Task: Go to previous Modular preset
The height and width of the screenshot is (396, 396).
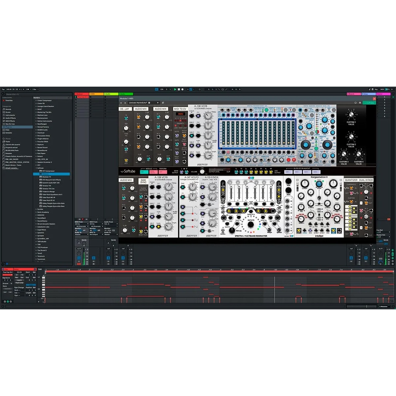Action: [121, 103]
